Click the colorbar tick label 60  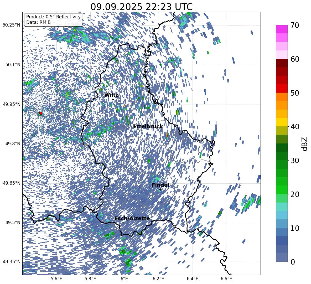click(295, 59)
